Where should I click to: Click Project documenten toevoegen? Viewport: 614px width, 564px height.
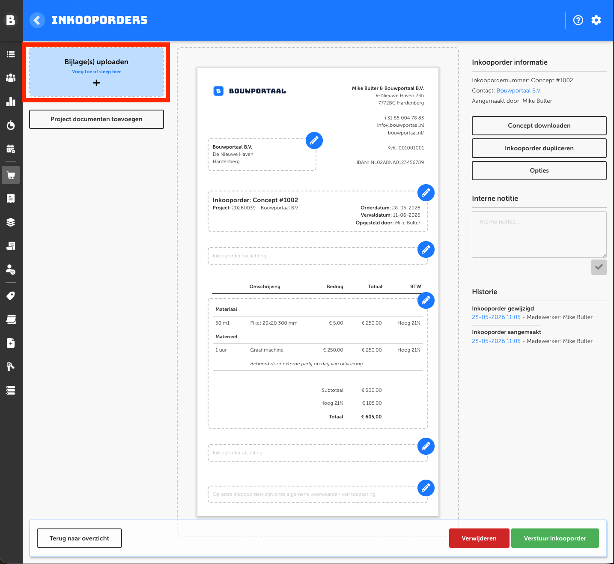[96, 119]
